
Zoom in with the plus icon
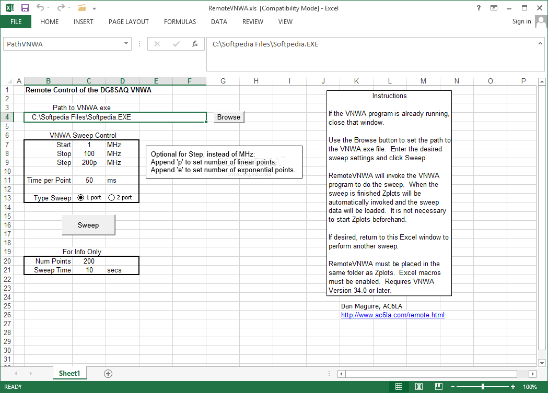512,387
